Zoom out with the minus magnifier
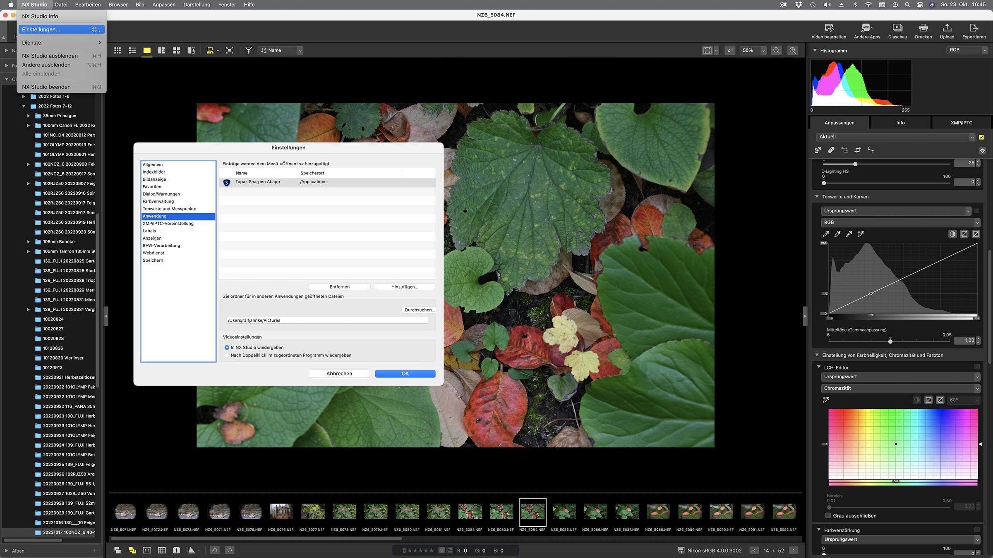 [x=777, y=50]
